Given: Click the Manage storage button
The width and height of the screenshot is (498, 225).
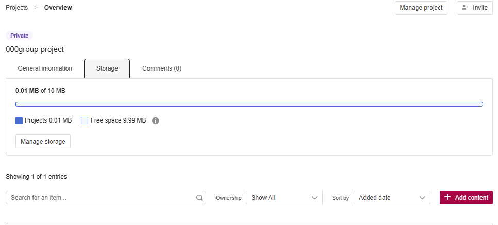Looking at the screenshot, I should (x=43, y=141).
